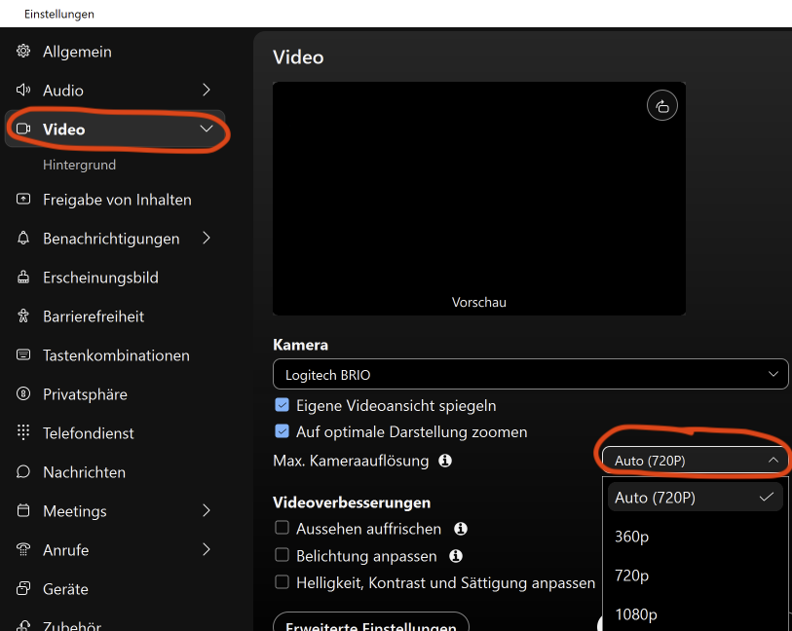Select the Allgemein settings gear icon
The image size is (792, 631).
coord(23,51)
